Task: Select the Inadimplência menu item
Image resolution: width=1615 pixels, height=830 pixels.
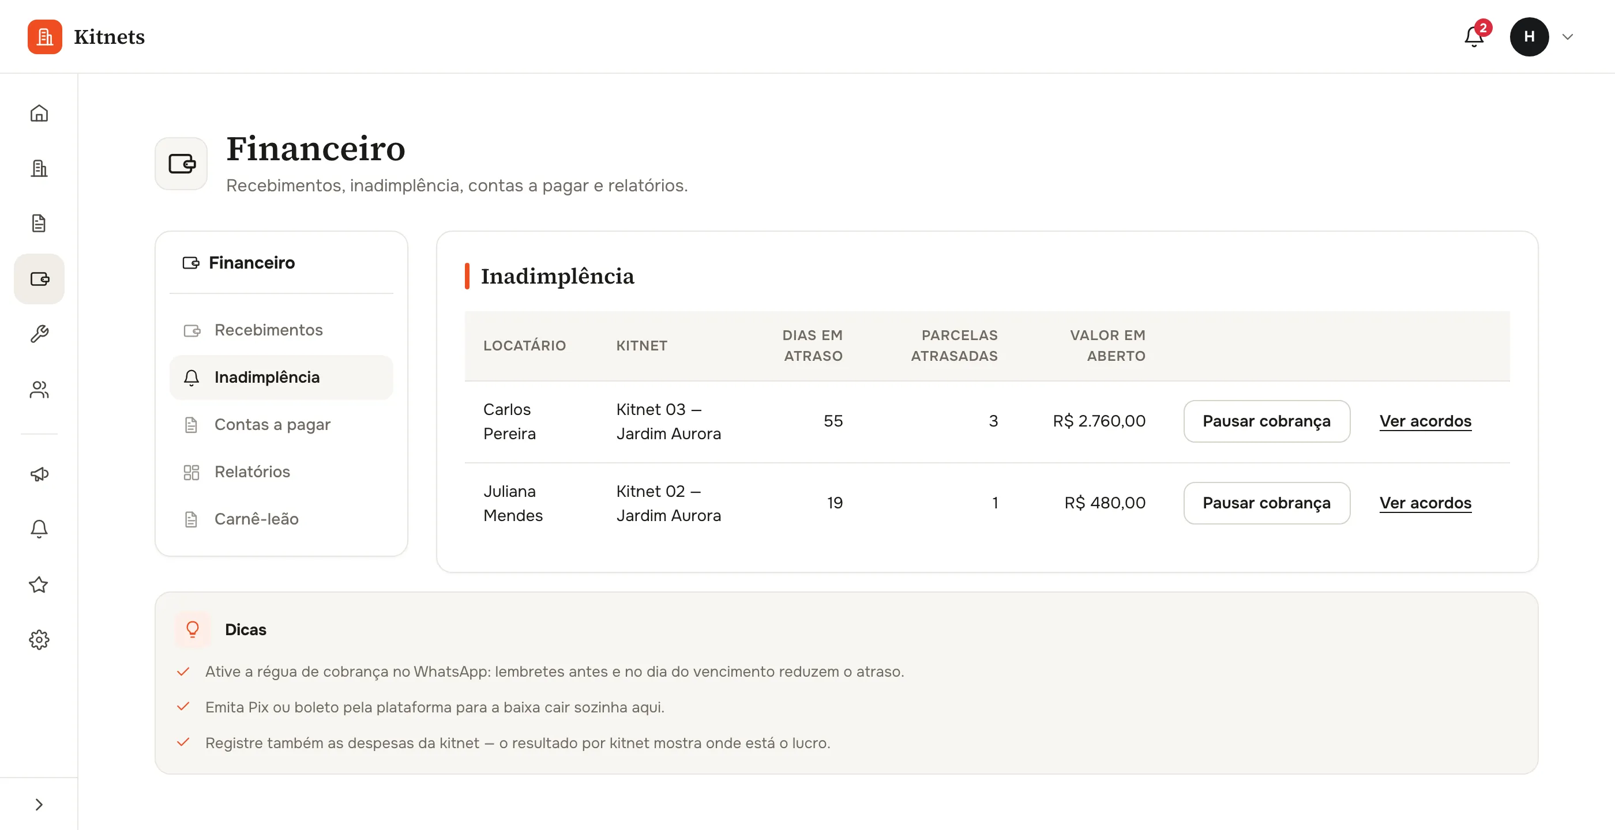Action: pos(281,377)
